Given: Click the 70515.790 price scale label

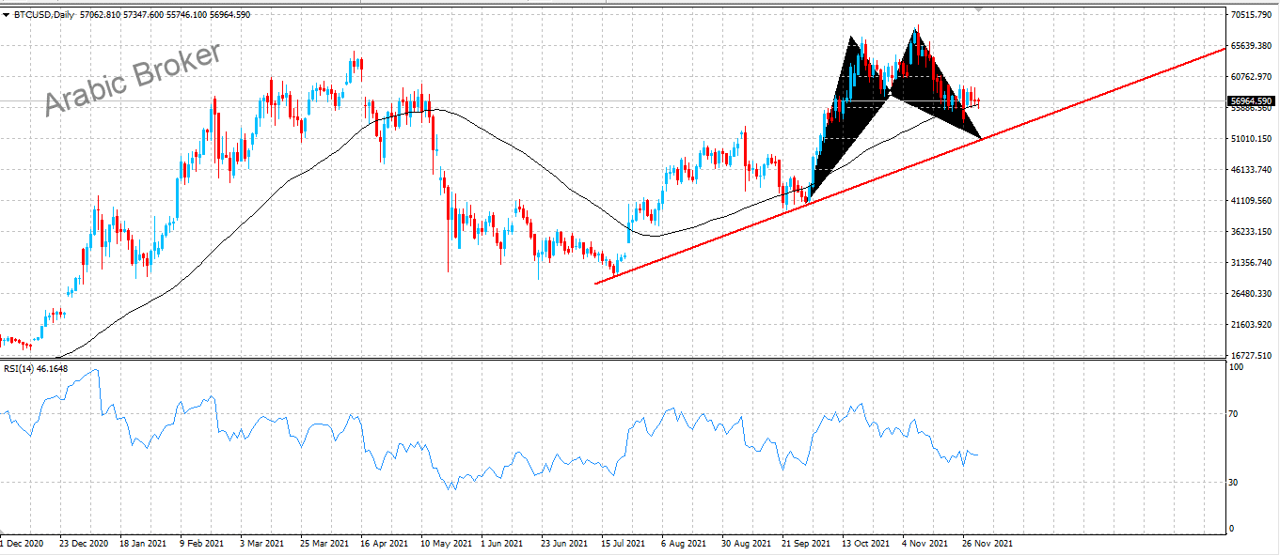Looking at the screenshot, I should (1251, 15).
